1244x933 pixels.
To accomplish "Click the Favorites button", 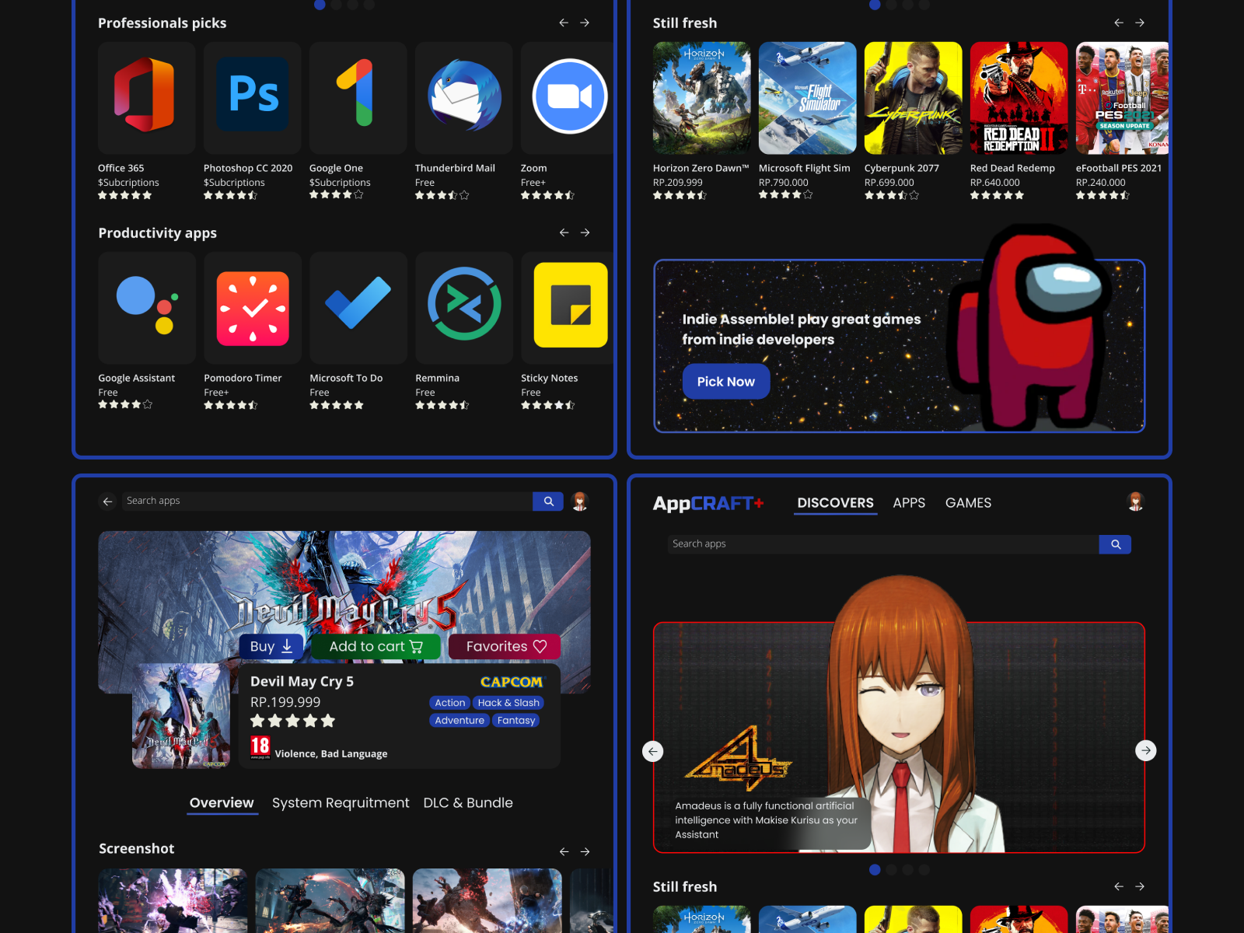I will (505, 647).
